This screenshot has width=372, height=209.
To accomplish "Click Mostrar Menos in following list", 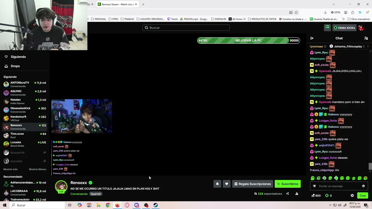I will pyautogui.click(x=37, y=169).
